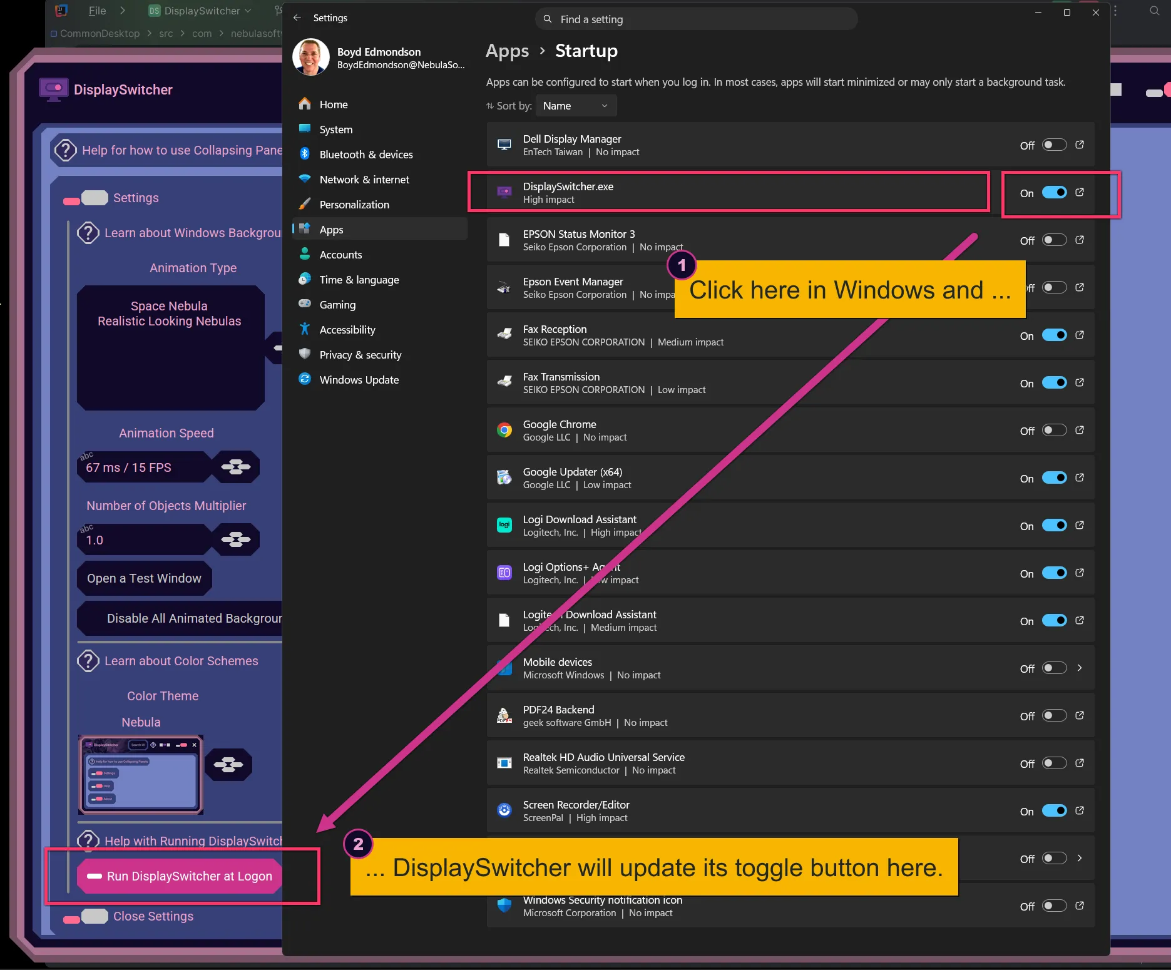The image size is (1171, 970).
Task: Turn on Dell Display Manager startup
Action: coord(1055,145)
